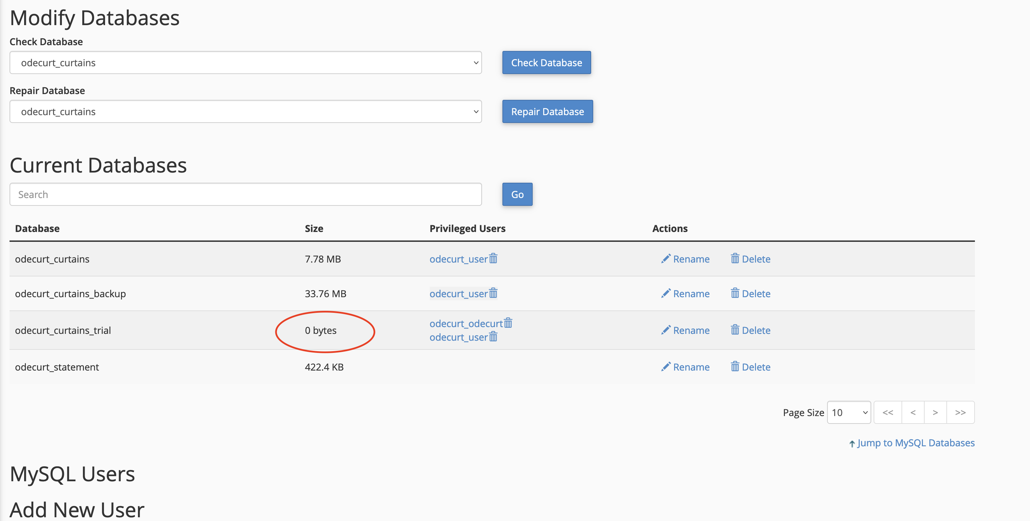Open the Check Database dropdown
Screen dimensions: 1030x521
click(245, 63)
